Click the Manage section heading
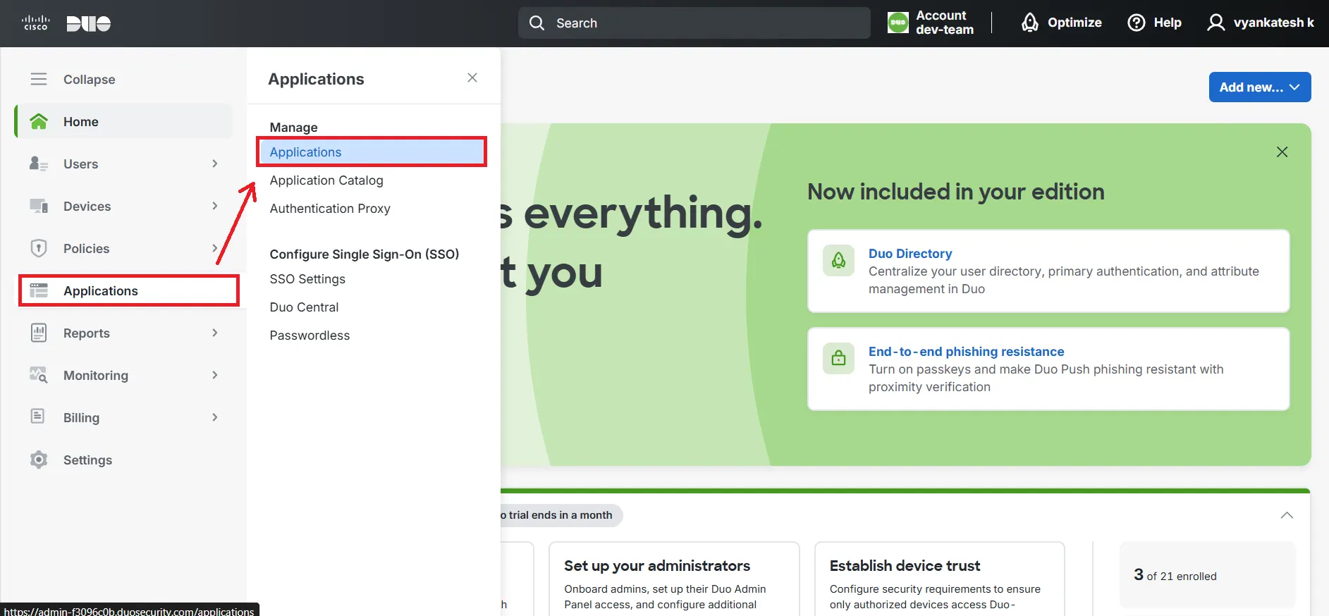This screenshot has width=1329, height=616. (x=293, y=128)
